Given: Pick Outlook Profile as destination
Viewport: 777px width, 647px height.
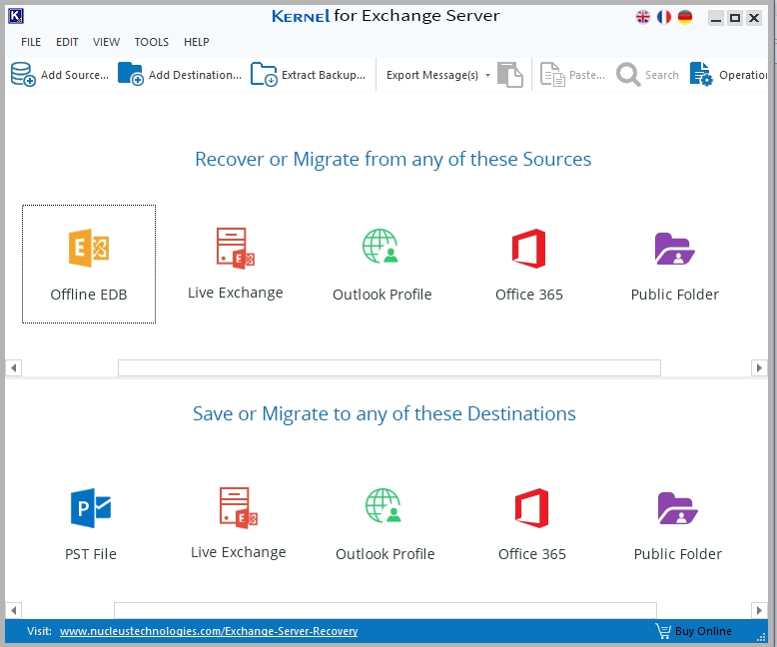Looking at the screenshot, I should click(386, 524).
